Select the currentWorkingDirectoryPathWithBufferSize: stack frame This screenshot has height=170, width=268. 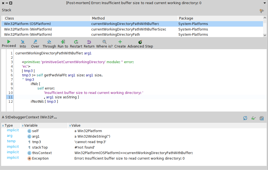(x=128, y=29)
